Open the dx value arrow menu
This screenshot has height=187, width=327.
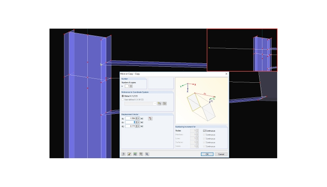coord(139,118)
